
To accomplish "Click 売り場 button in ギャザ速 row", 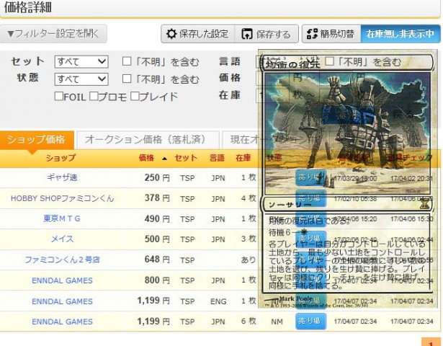I will [x=310, y=177].
